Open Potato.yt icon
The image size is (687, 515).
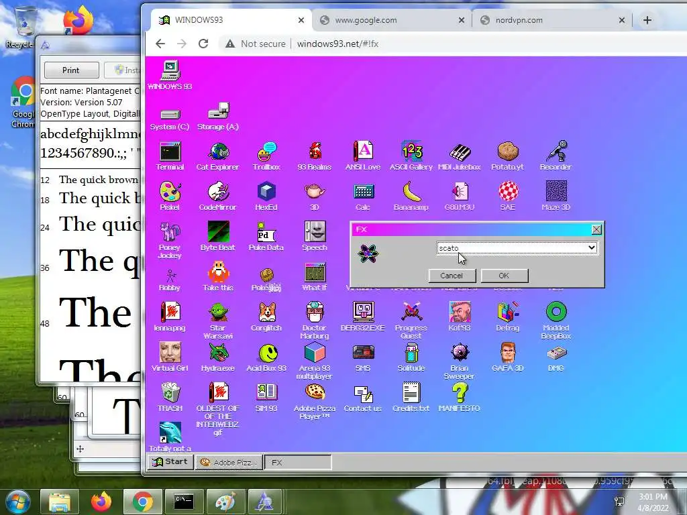507,156
